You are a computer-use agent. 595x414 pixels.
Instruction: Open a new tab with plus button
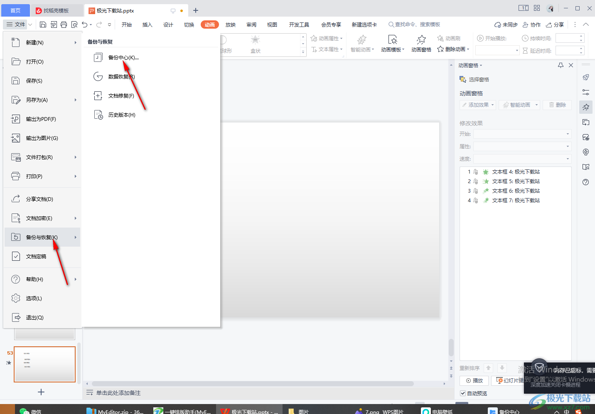(196, 10)
